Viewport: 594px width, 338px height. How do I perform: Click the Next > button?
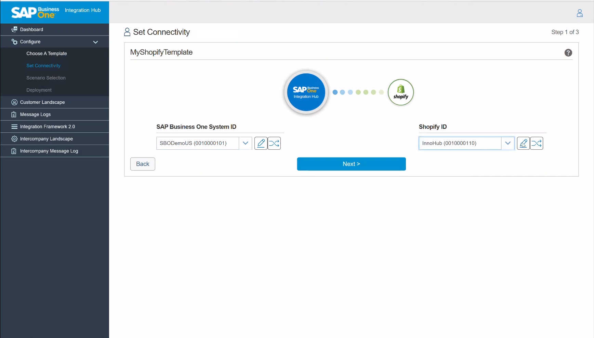click(x=351, y=164)
